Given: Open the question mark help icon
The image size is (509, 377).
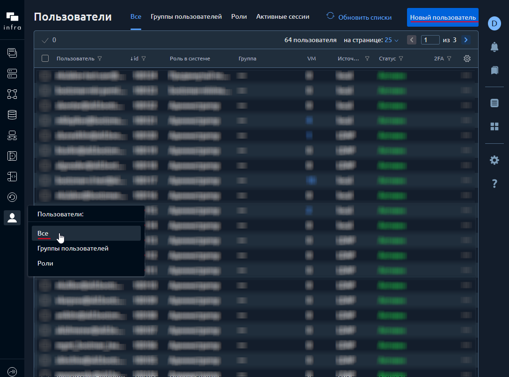Looking at the screenshot, I should click(x=494, y=184).
